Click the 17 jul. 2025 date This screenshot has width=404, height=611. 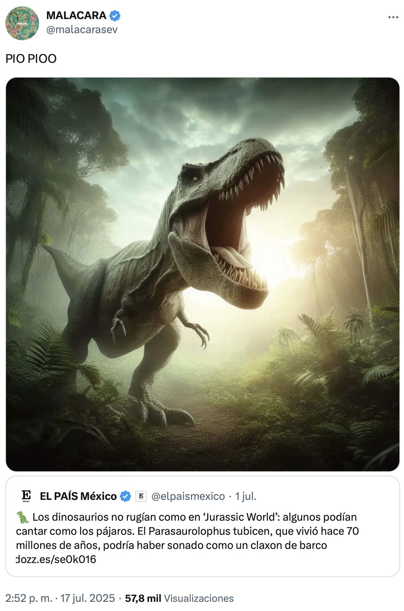(87, 598)
